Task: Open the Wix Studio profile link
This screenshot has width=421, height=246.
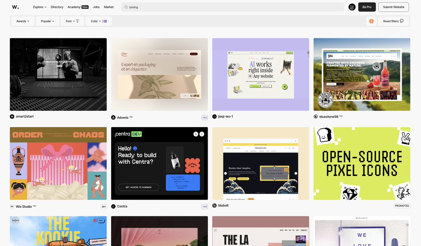Action: tap(24, 207)
